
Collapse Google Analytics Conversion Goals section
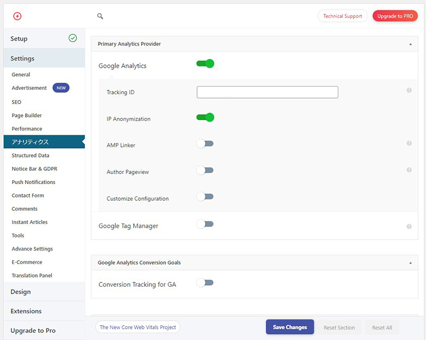pos(410,262)
